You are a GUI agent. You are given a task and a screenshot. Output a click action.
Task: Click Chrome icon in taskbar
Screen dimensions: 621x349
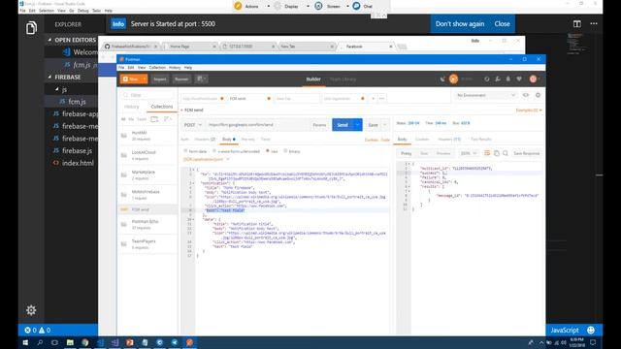point(85,342)
